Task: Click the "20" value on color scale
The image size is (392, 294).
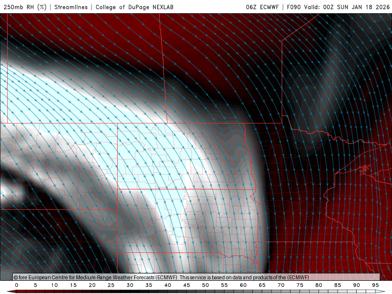Action: pos(92,285)
